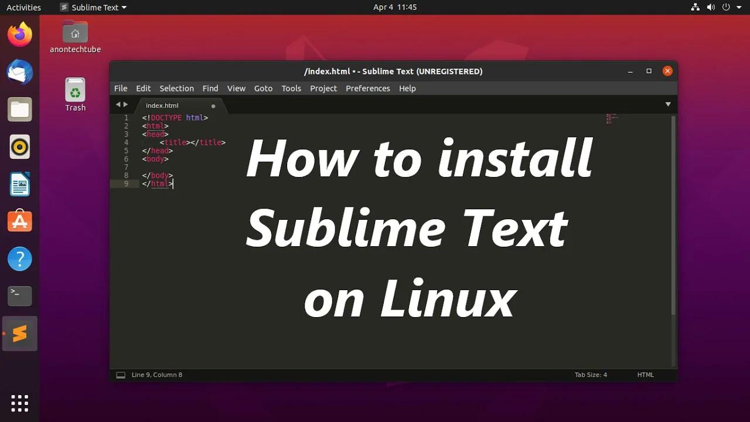The height and width of the screenshot is (422, 750).
Task: Click the volume icon in the system tray
Action: [711, 7]
